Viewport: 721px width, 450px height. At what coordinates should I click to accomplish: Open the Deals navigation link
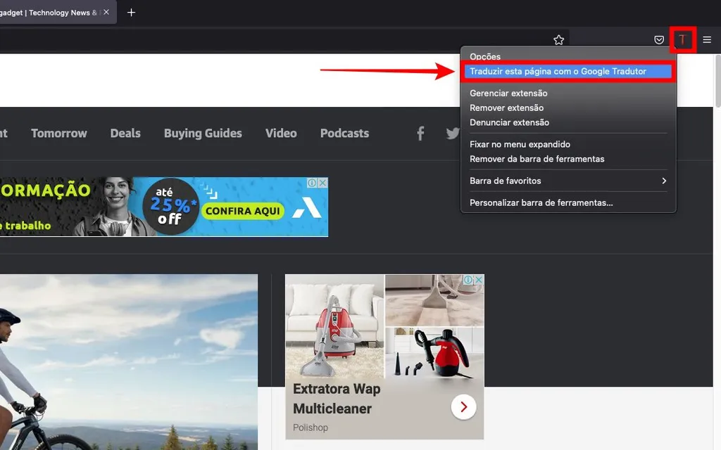tap(125, 133)
